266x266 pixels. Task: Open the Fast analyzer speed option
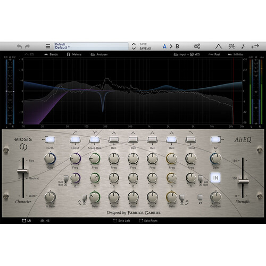[214, 54]
